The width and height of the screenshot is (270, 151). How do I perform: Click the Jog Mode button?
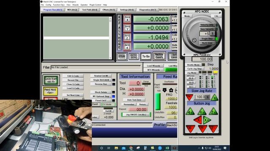click(x=192, y=73)
